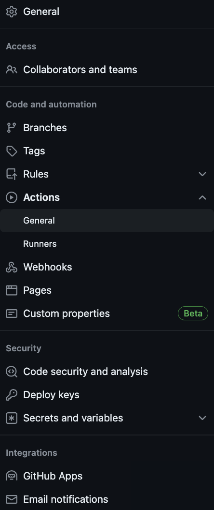This screenshot has width=214, height=510.
Task: Expand the Rules section chevron
Action: point(202,174)
